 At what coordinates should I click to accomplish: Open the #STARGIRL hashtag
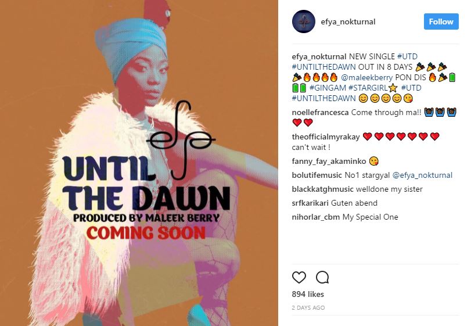368,88
